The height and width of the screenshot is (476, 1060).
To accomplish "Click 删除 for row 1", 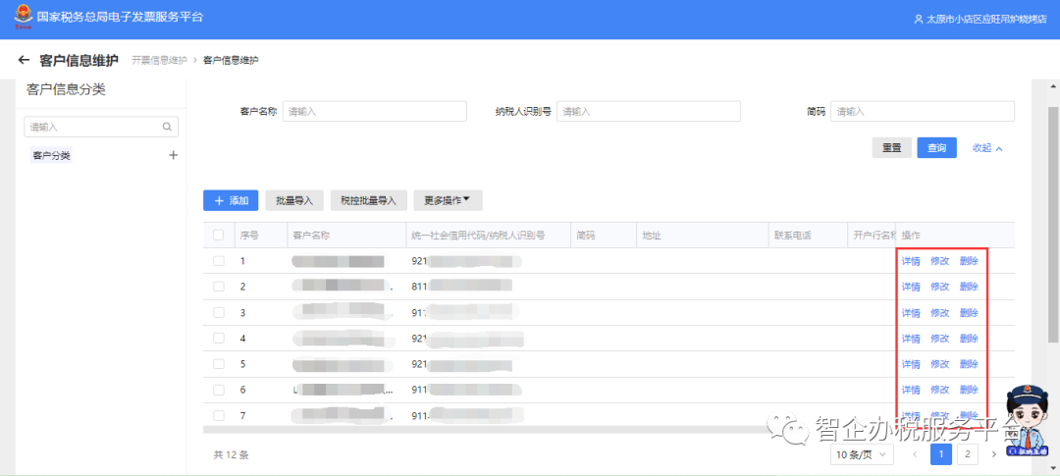I will click(x=969, y=261).
